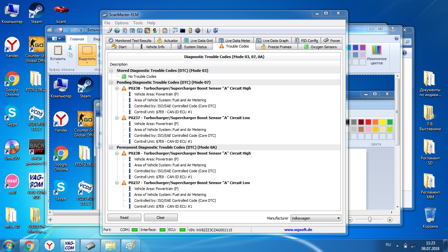Click the magnifier window icon in toolbar

tap(175, 31)
